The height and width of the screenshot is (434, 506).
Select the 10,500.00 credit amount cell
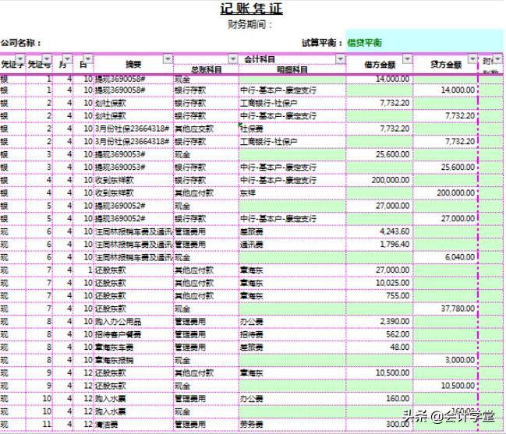coord(446,386)
